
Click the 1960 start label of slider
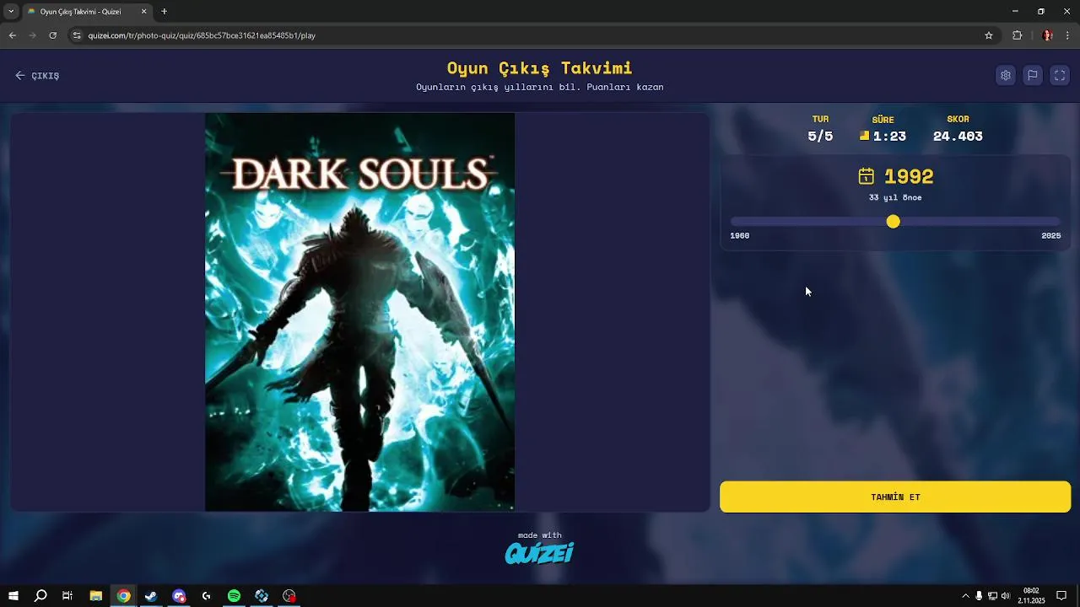click(739, 236)
